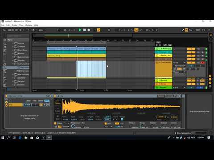Click the Hide button in Drum Rack
Image resolution: width=214 pixels, height=160 pixels.
(x=47, y=101)
